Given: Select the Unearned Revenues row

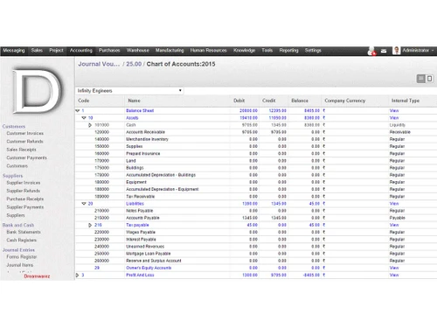Looking at the screenshot, I should (256, 247).
